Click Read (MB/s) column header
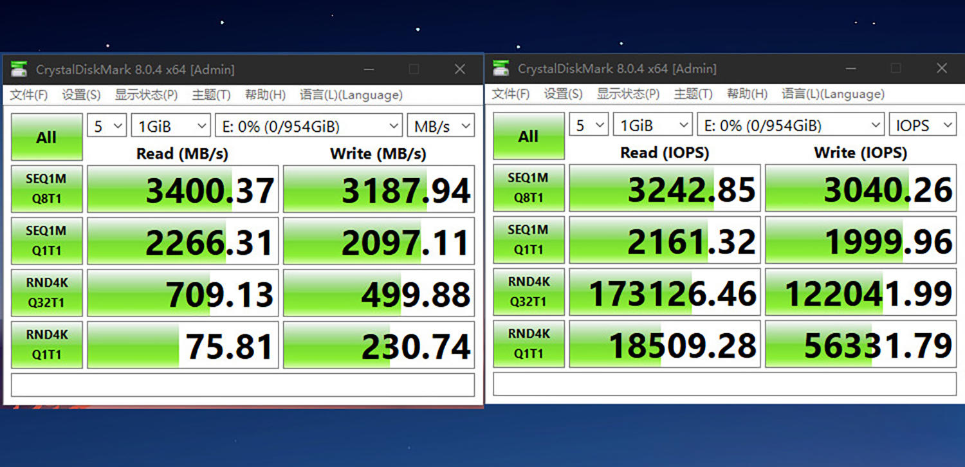Screen dimensions: 965x467 point(182,154)
